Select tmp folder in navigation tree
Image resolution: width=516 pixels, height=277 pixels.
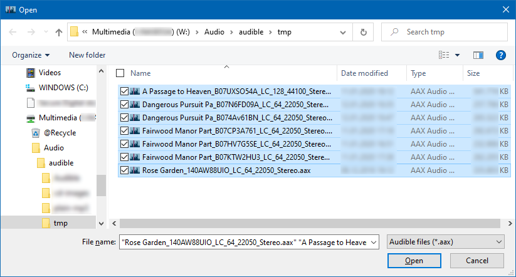61,223
